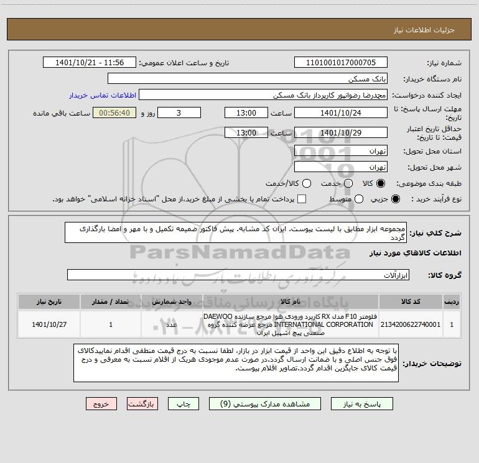
Task: Select the کالا/خدمت radio option
Action: pyautogui.click(x=307, y=183)
